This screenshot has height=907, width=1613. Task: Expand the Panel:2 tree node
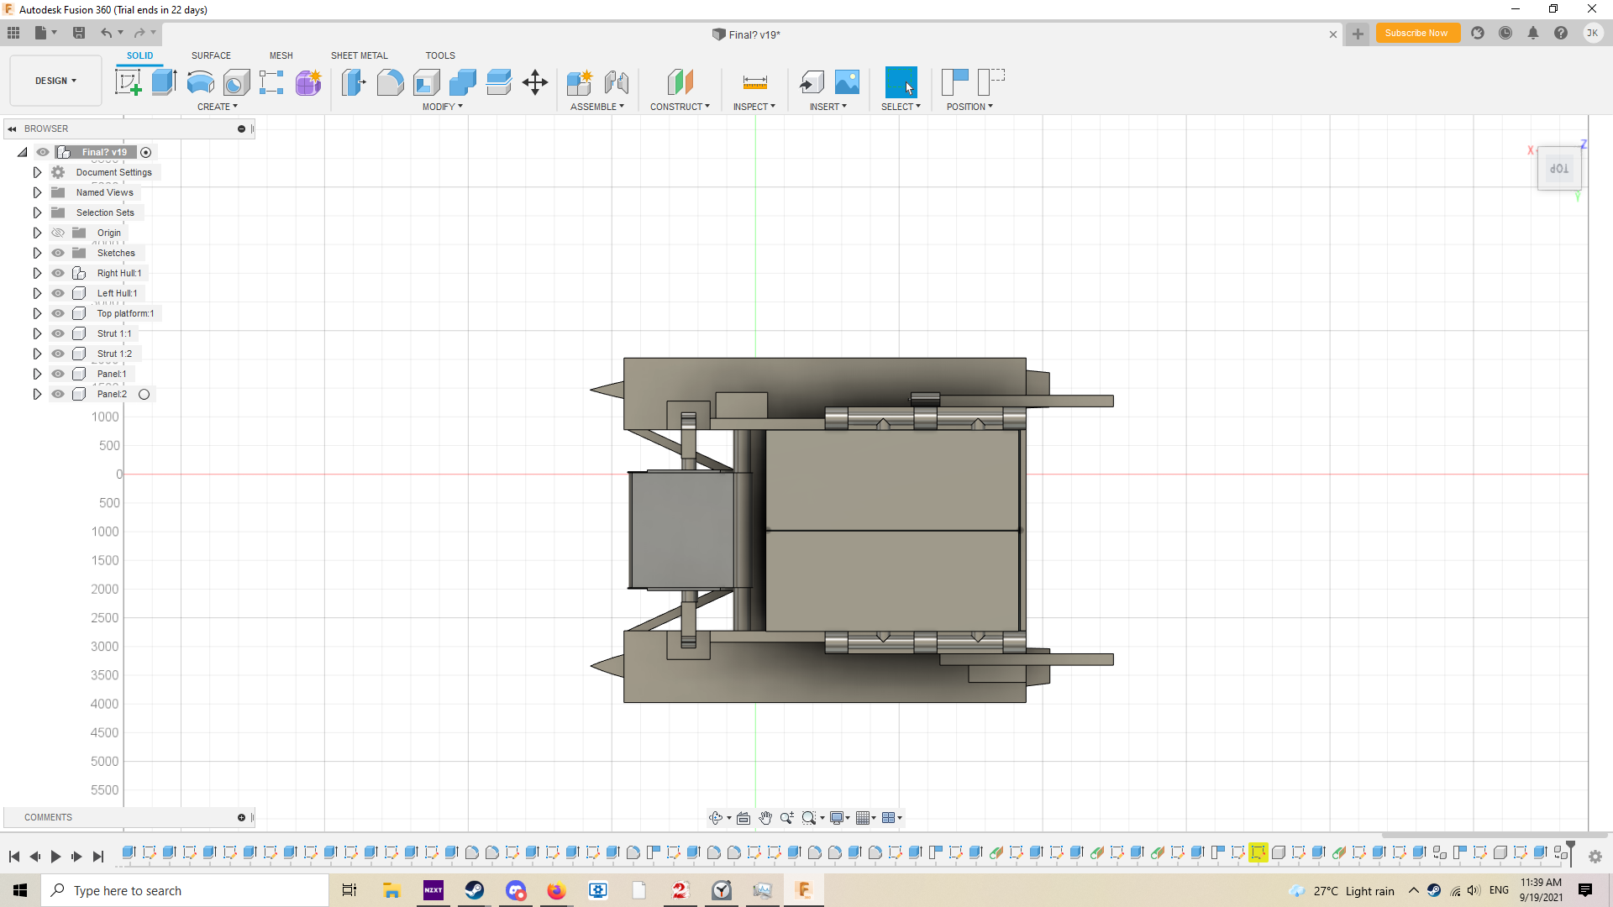click(37, 394)
